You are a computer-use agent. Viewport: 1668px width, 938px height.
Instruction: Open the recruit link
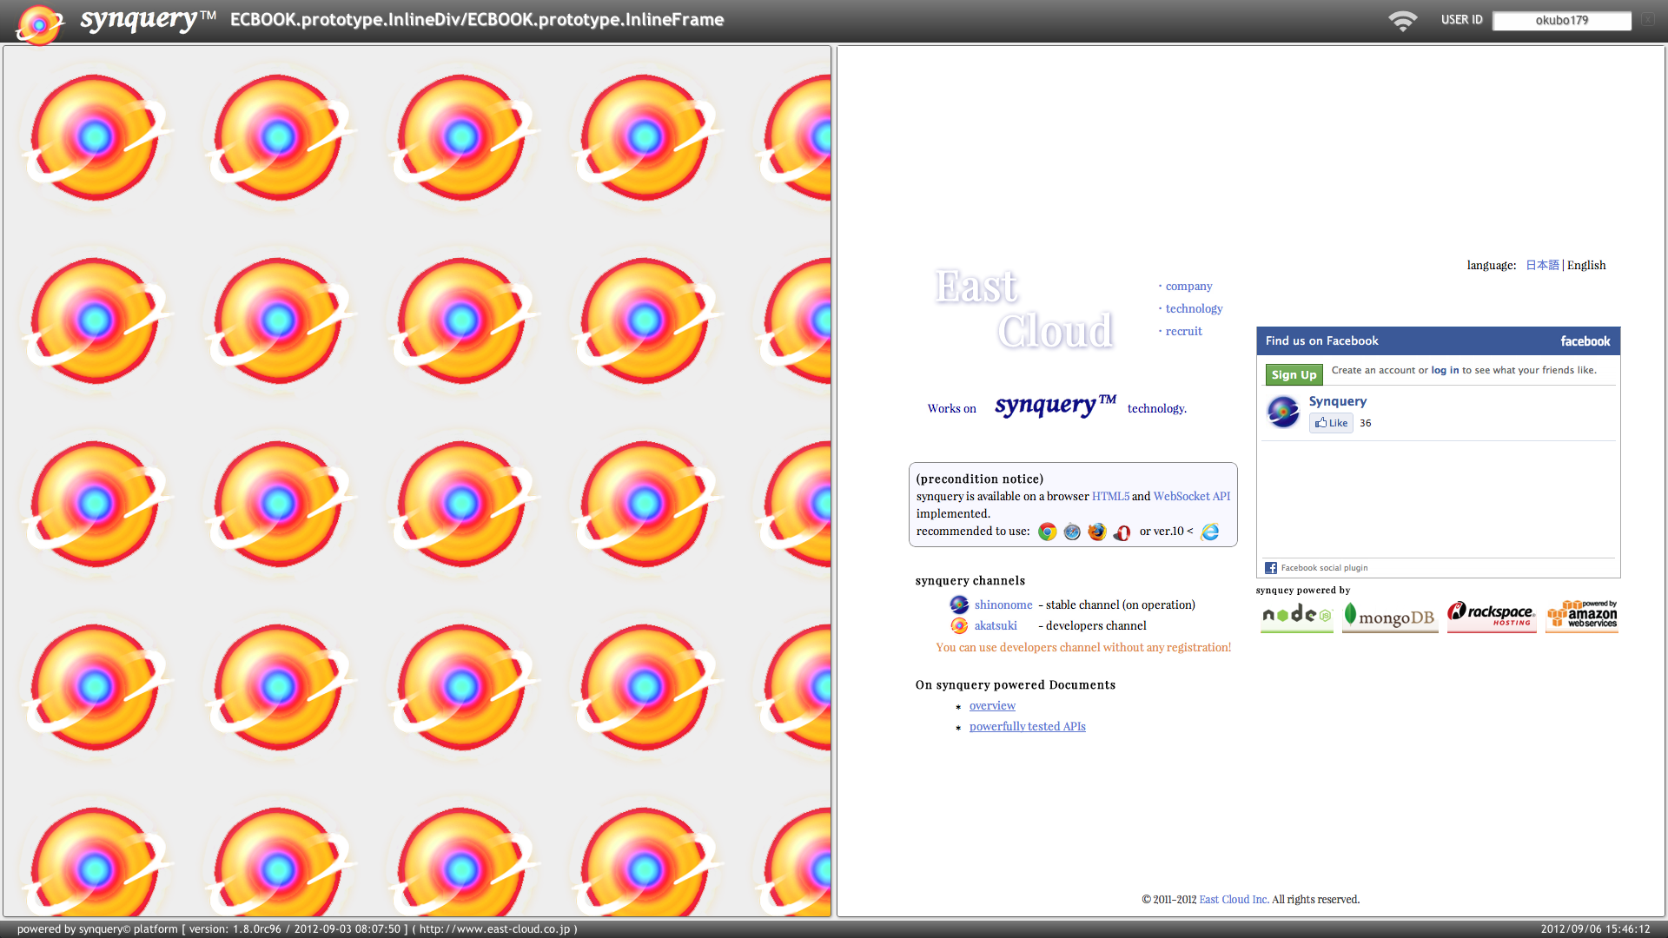tap(1183, 331)
